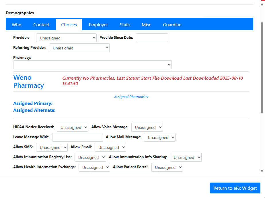Open the Misc tab
Viewport: 265px width, 198px height.
146,25
